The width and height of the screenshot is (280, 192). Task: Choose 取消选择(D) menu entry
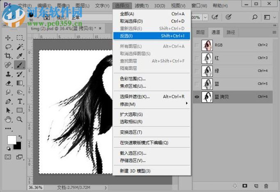coord(151,21)
